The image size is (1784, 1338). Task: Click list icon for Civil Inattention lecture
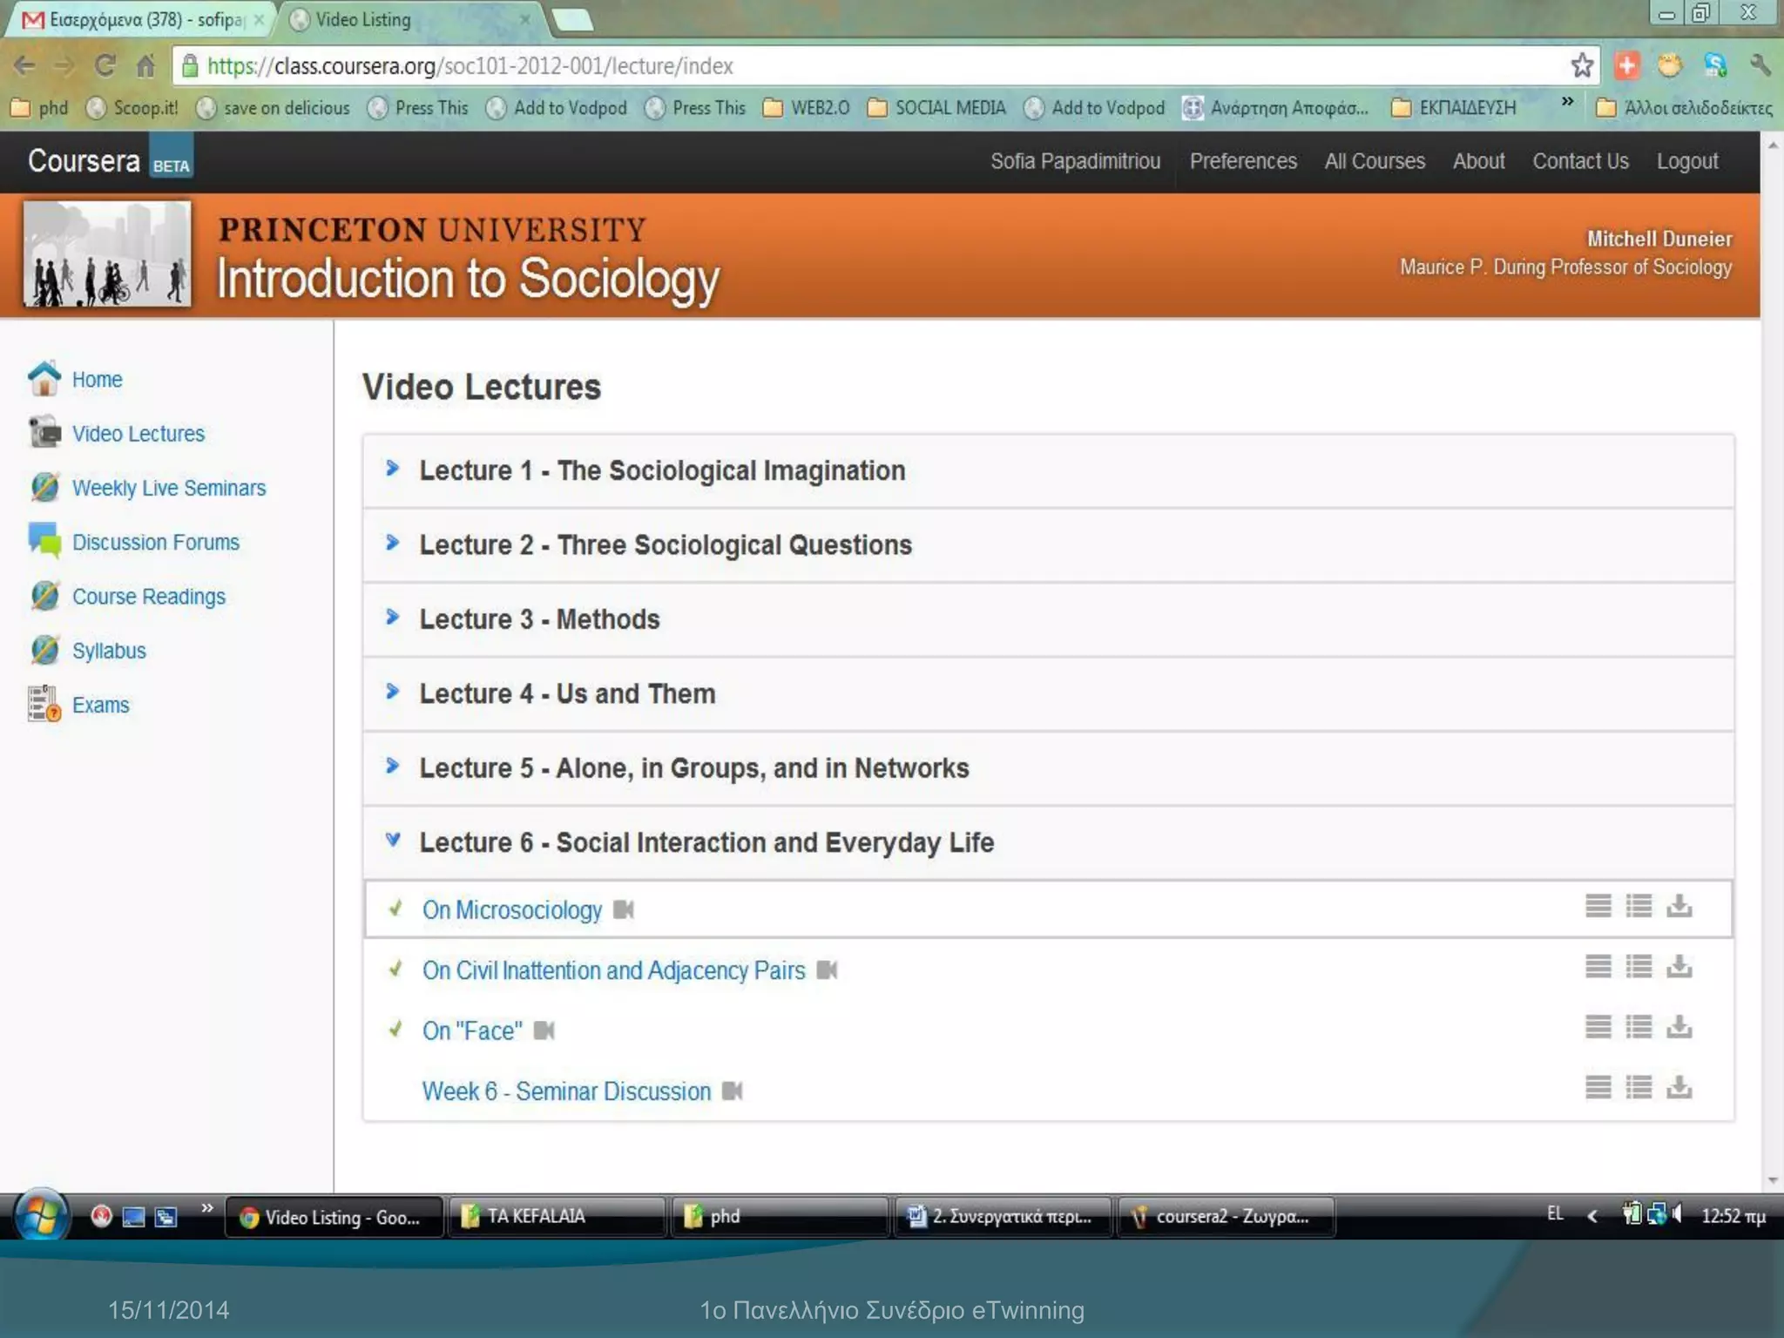point(1639,967)
